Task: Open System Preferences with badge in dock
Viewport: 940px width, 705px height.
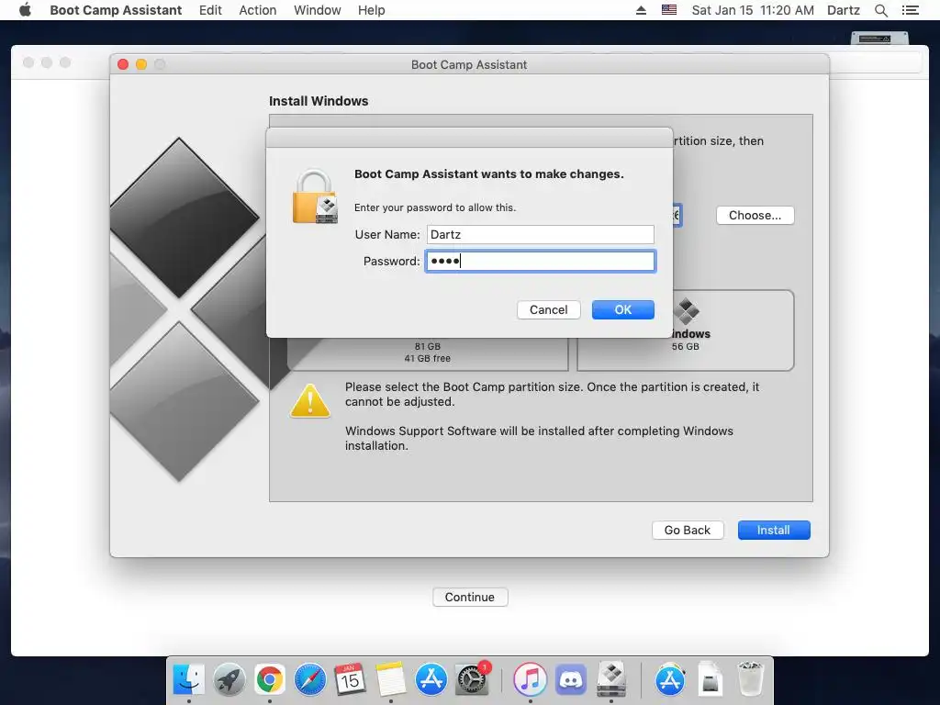Action: click(x=472, y=680)
